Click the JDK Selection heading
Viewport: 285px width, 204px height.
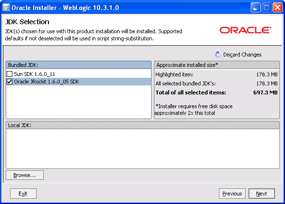27,22
